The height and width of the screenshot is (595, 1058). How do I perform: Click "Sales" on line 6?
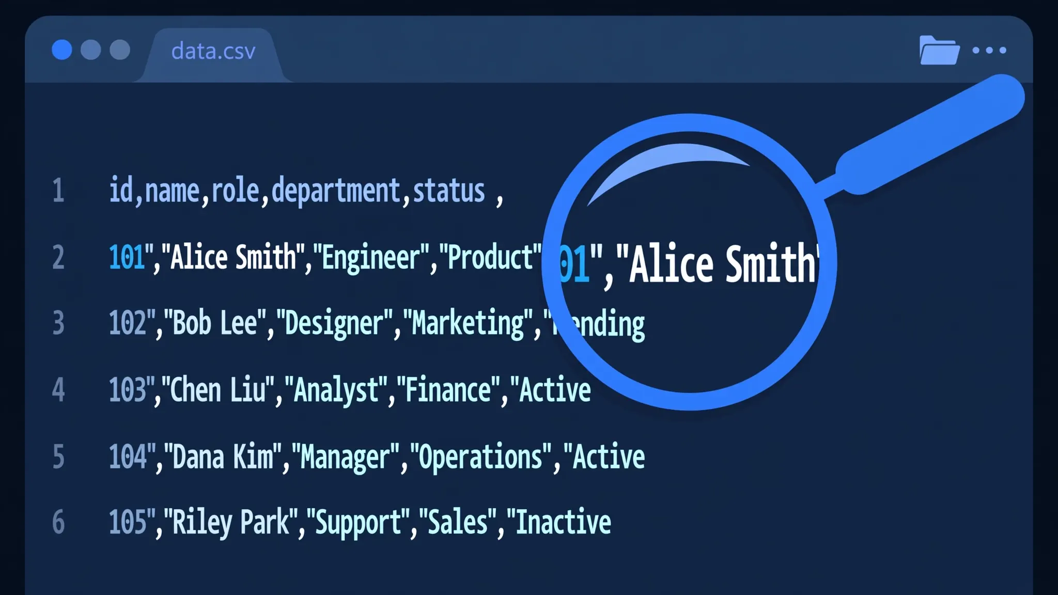coord(458,522)
